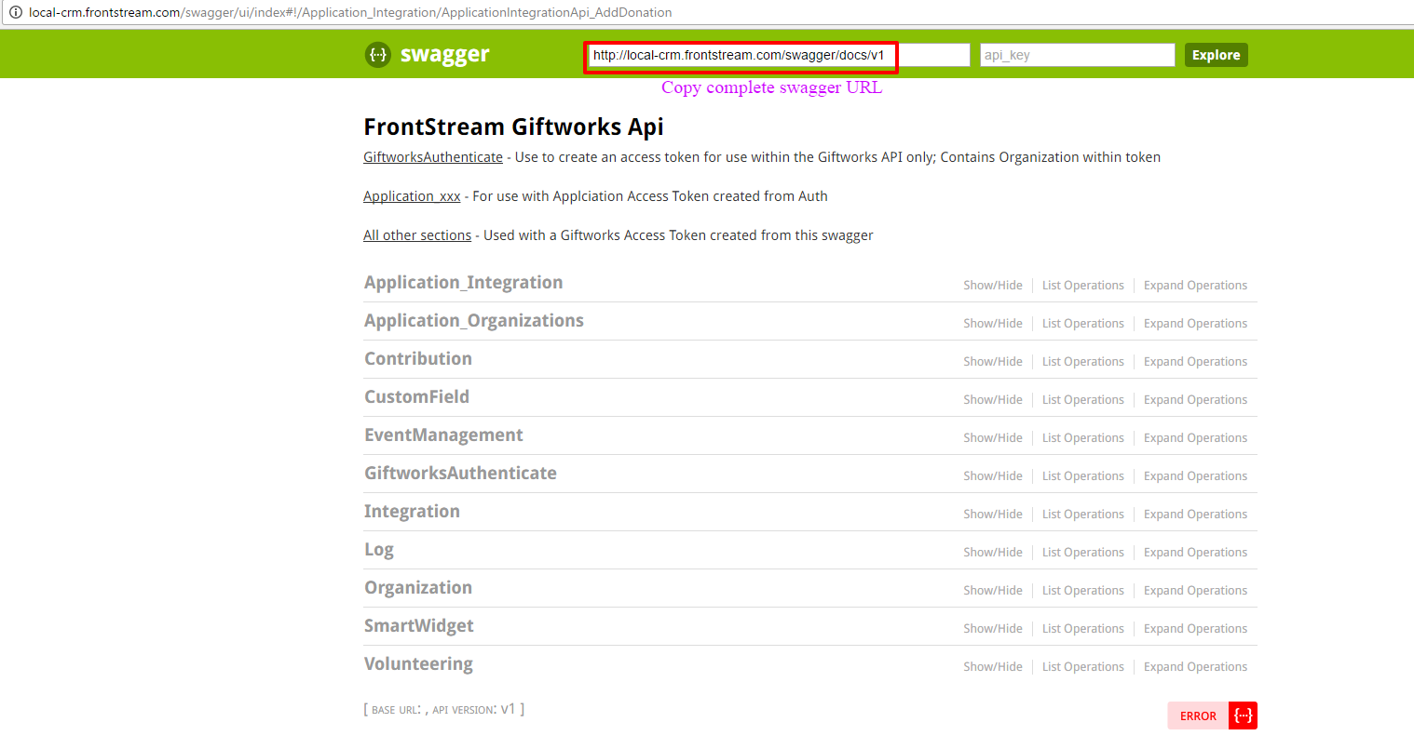The image size is (1414, 749).
Task: Click the page info icon in address bar
Action: coord(16,12)
